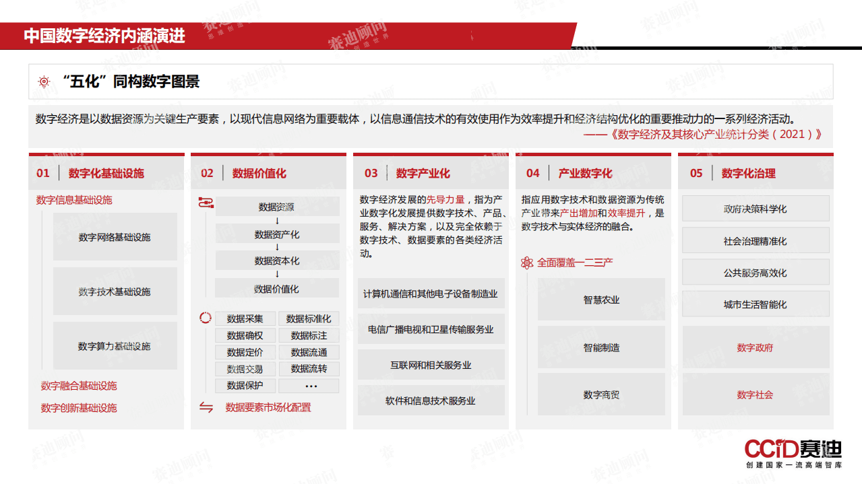The height and width of the screenshot is (484, 862).
Task: Select the 软件和信息技术服务业 box
Action: [x=431, y=400]
